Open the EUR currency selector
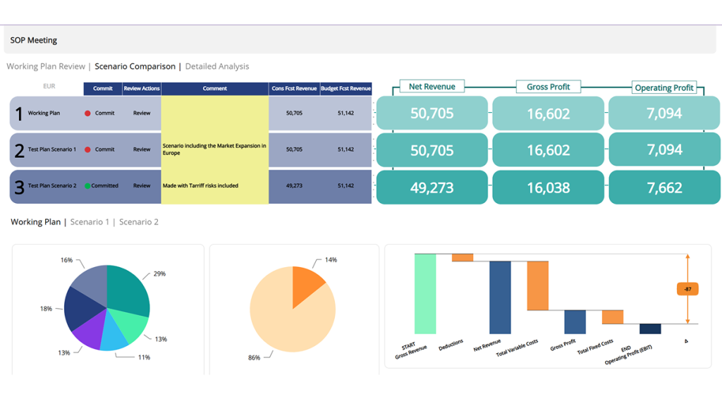This screenshot has height=406, width=722. (49, 86)
